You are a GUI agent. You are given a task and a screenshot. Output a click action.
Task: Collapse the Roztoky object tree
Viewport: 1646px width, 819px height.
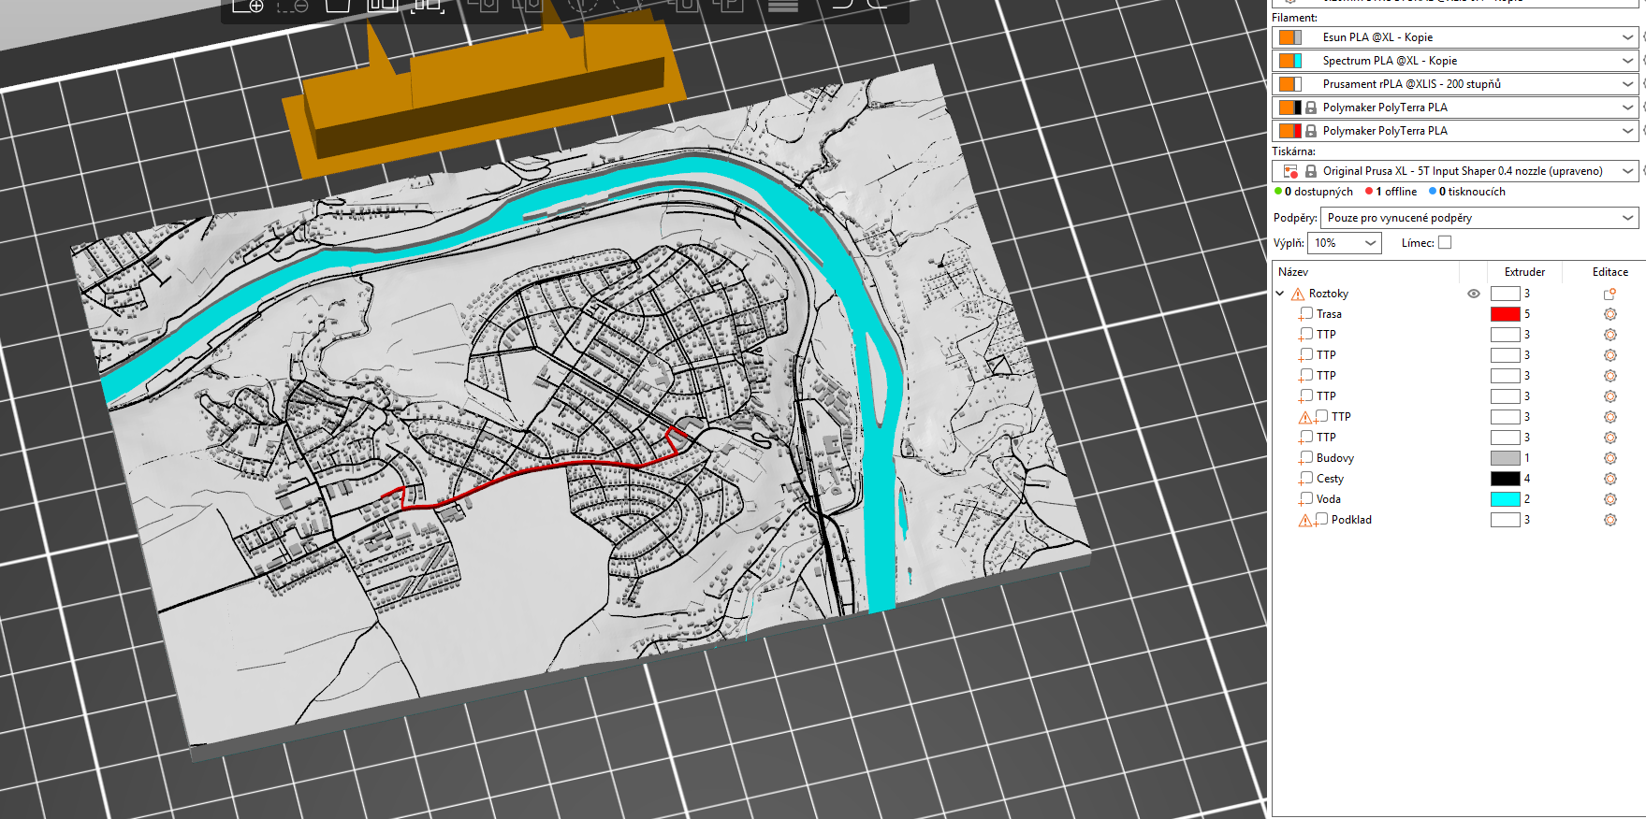(1280, 294)
